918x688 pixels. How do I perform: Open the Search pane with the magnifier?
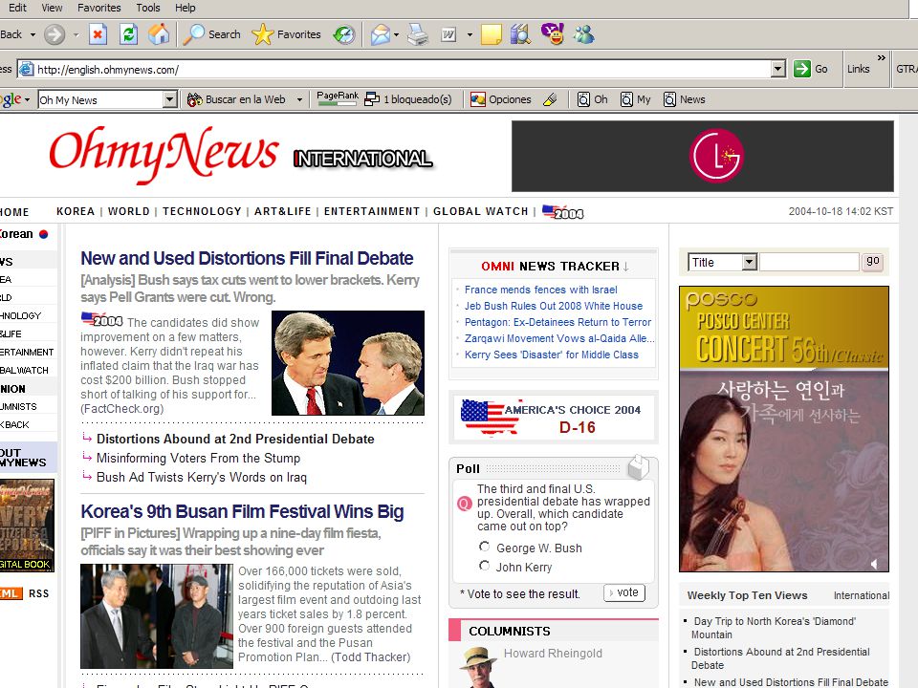(x=211, y=34)
